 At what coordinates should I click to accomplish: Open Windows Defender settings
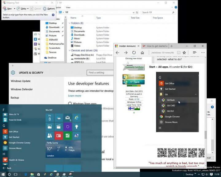coord(22,89)
